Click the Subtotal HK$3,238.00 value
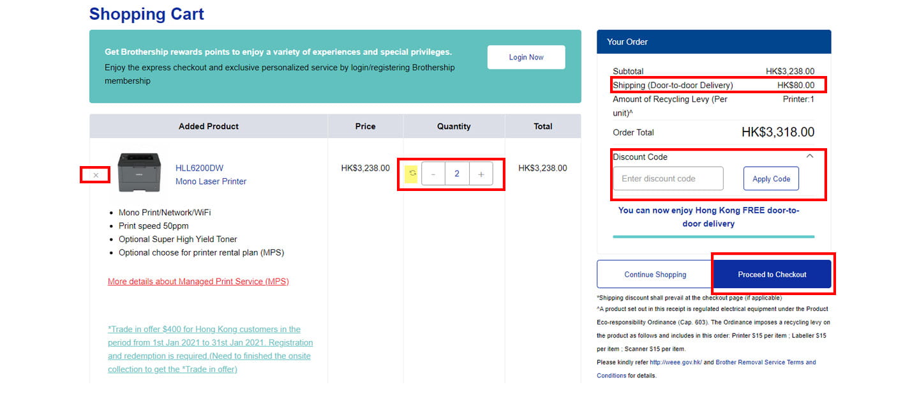 tap(790, 71)
